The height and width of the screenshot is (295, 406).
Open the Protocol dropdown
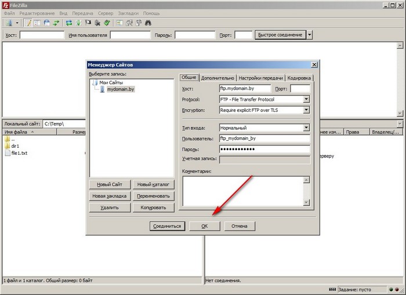click(306, 99)
